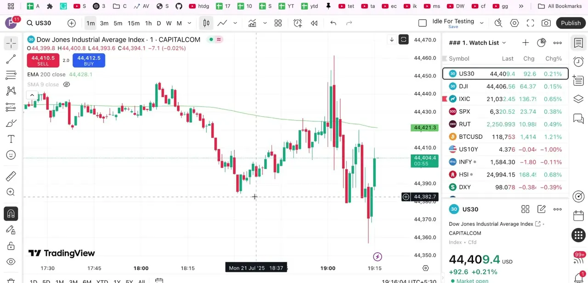Sort the watchlist by Chg% column
This screenshot has height=283, width=588.
tap(554, 58)
